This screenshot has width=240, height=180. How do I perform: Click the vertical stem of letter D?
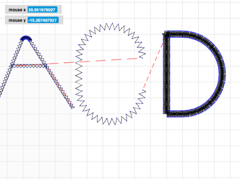click(x=166, y=73)
